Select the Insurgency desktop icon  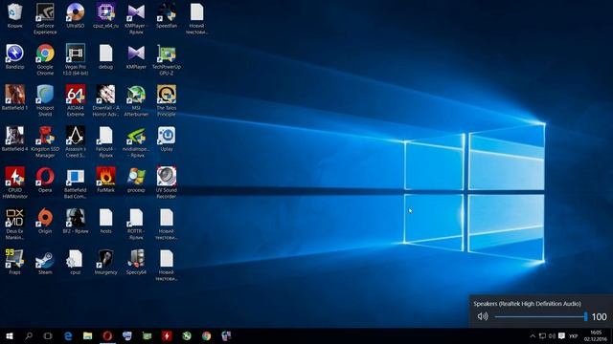click(105, 262)
